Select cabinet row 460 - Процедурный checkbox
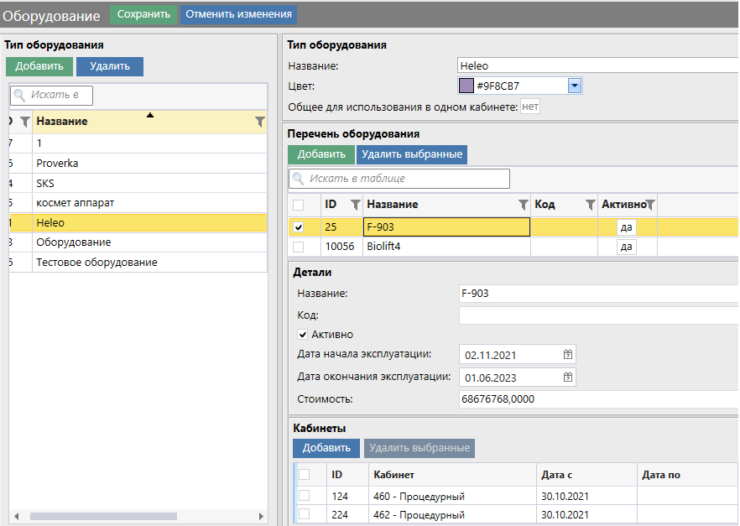Viewport: 740px width, 526px height. [x=305, y=496]
